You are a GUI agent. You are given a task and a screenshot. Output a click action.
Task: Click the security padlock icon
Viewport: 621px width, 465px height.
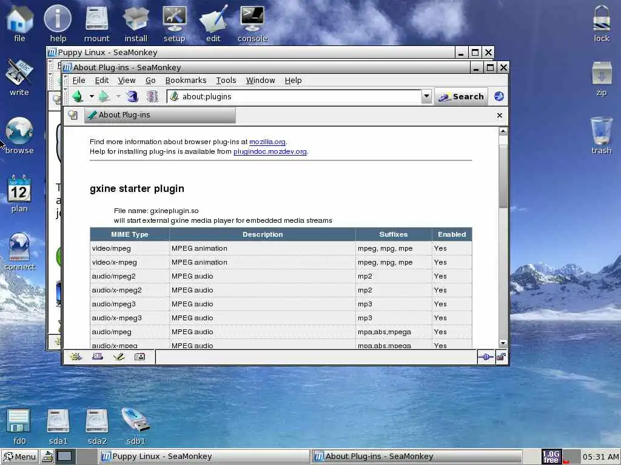coord(501,357)
